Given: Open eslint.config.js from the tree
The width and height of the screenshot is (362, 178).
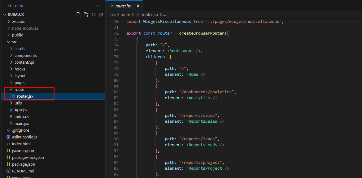Looking at the screenshot, I should [24, 137].
